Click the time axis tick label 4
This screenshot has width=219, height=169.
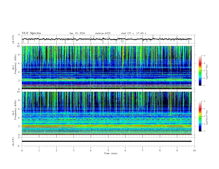click(91, 150)
